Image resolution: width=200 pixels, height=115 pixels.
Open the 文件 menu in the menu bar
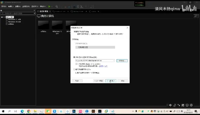4,6
